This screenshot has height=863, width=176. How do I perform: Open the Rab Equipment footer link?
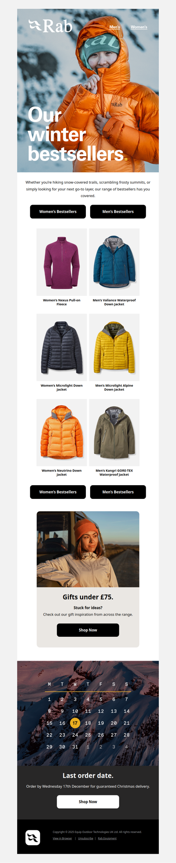pyautogui.click(x=107, y=838)
